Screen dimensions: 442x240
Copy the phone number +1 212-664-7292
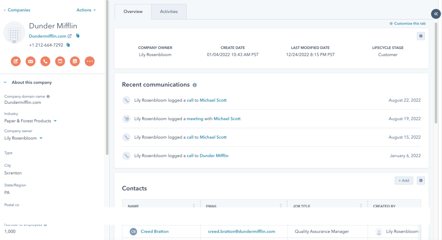tap(68, 45)
